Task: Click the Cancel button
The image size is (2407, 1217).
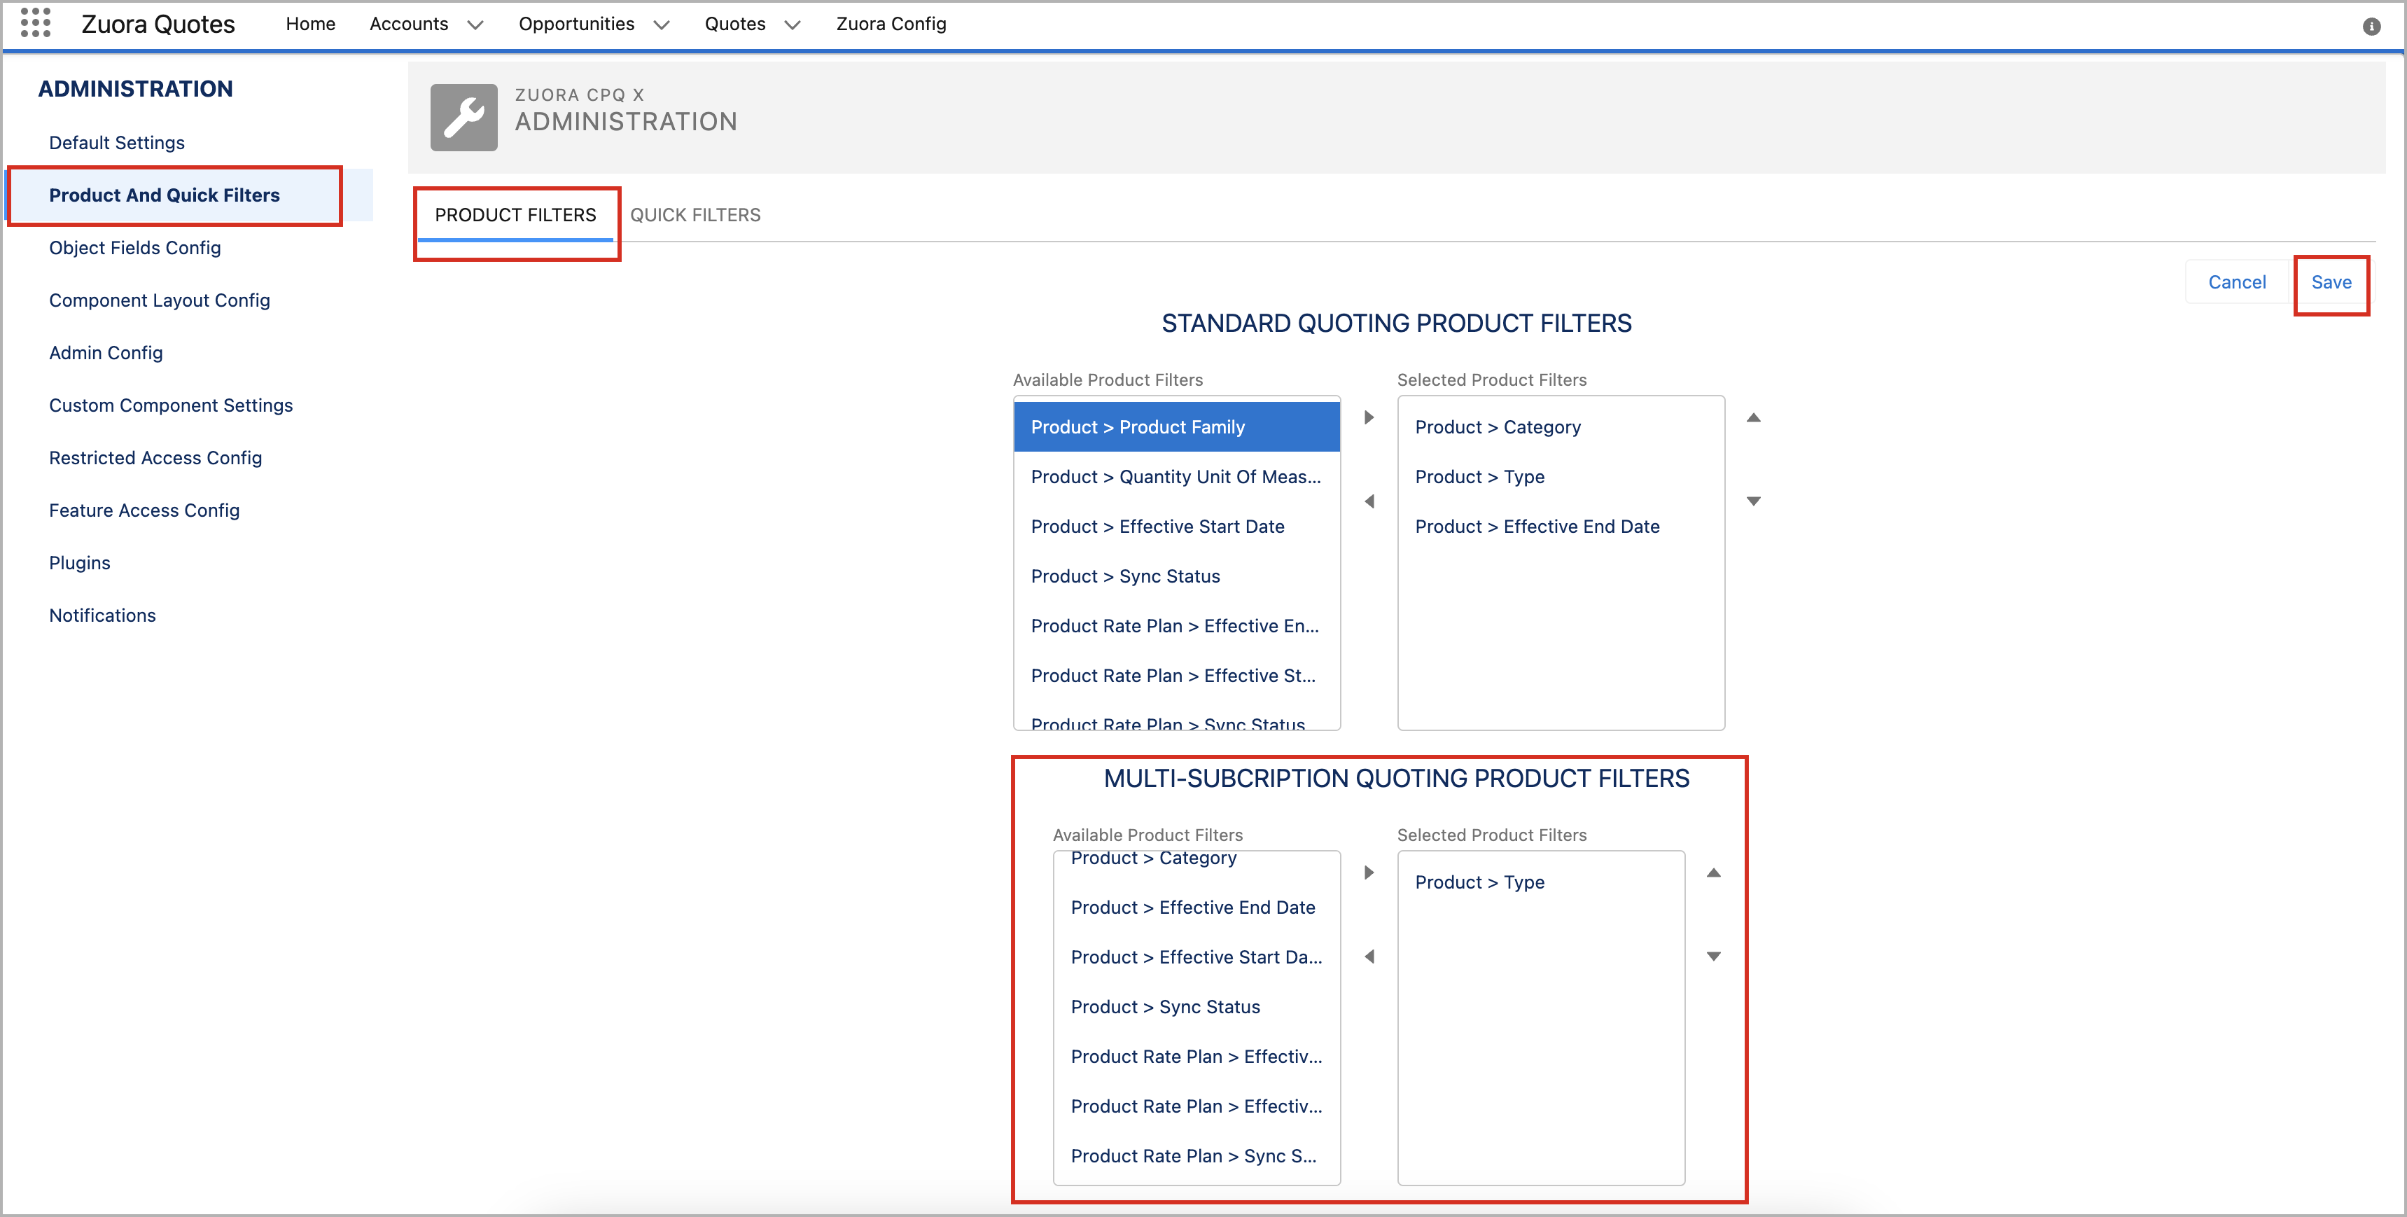Action: click(x=2236, y=282)
